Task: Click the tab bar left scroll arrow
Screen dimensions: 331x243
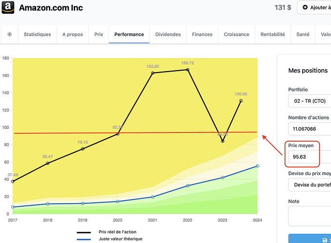Action: pos(9,34)
